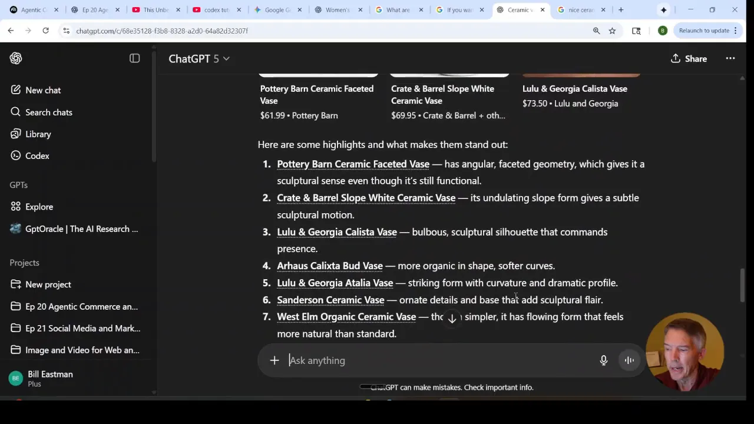Open Lulu & Georgia Atalia Vase link
Screen dimensions: 754x424
[x=335, y=283]
